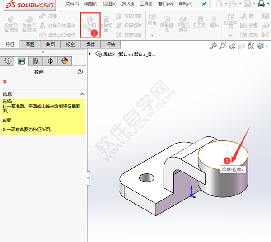Image resolution: width=271 pixels, height=242 pixels.
Task: Select the 旋转切除 revolved cut tool
Action: (106, 24)
